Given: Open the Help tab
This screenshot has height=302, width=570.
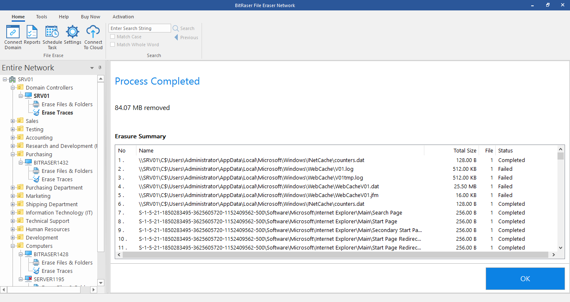Looking at the screenshot, I should pos(64,17).
